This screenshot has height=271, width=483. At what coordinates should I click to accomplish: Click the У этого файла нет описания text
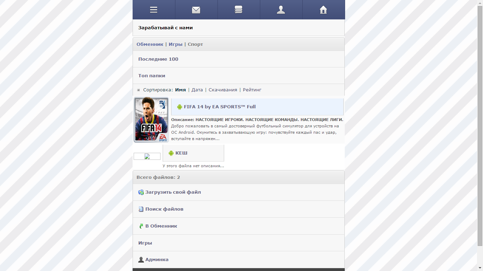click(193, 166)
